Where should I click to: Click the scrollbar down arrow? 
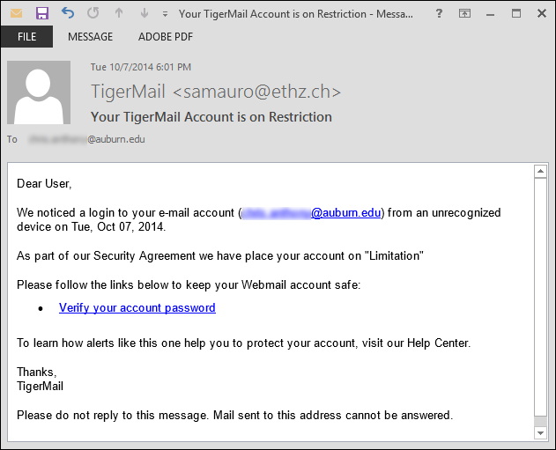540,432
